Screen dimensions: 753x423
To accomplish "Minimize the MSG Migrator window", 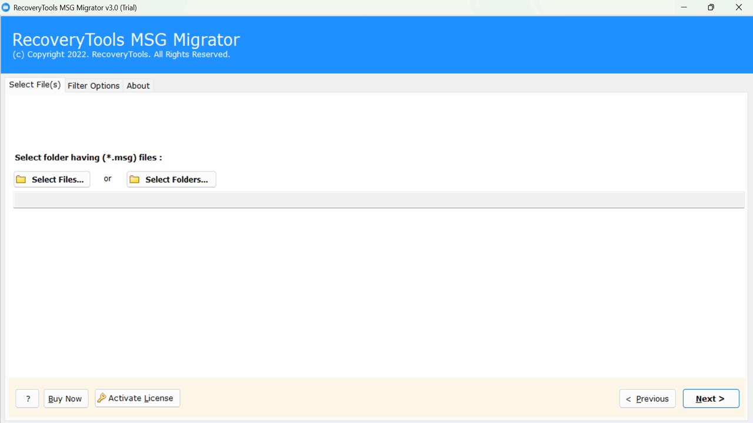I will [684, 8].
